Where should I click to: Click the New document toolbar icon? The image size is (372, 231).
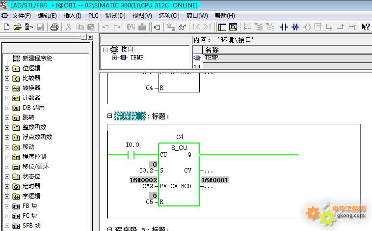[7, 27]
